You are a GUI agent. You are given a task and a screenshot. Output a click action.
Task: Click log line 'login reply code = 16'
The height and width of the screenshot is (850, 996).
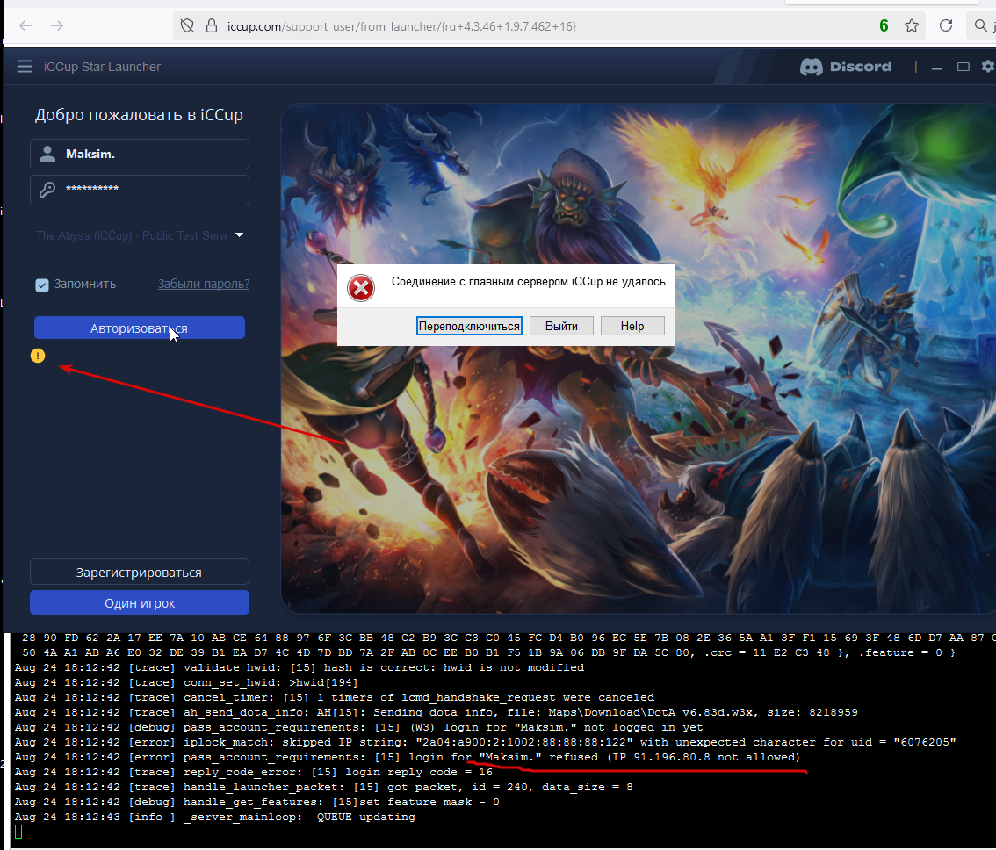(x=254, y=772)
